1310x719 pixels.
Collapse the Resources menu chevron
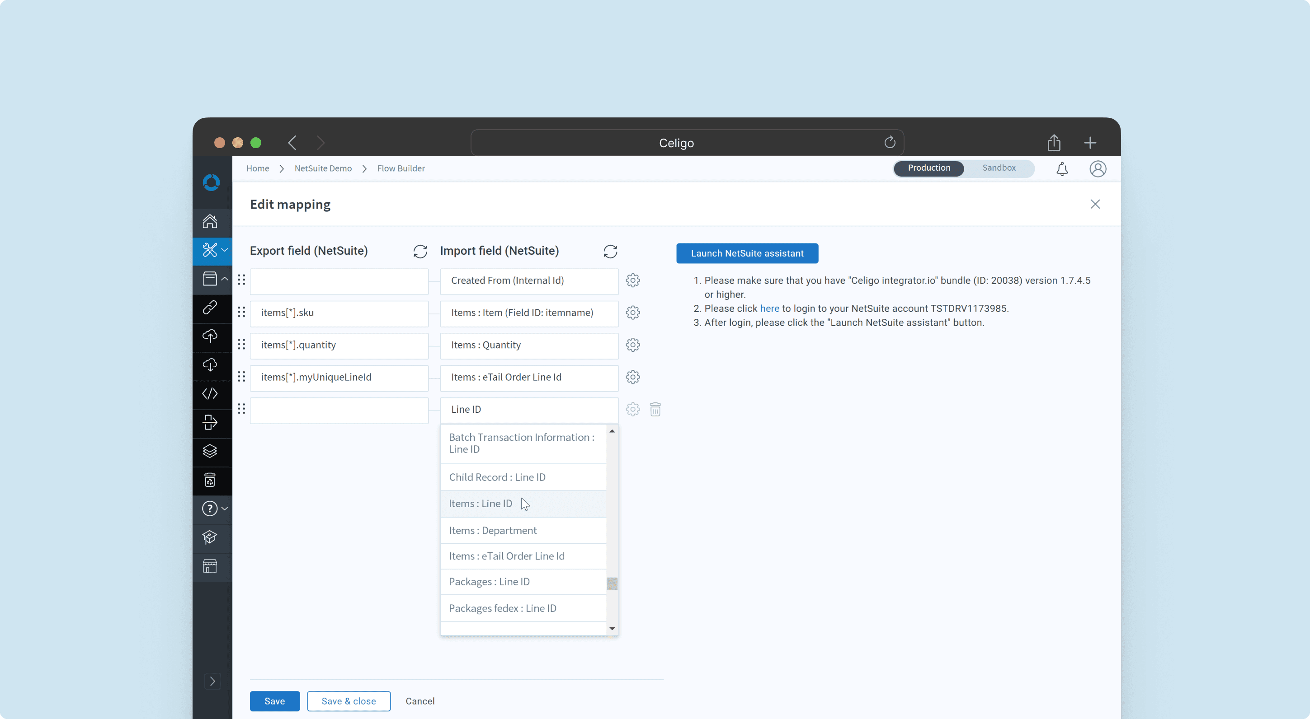224,279
